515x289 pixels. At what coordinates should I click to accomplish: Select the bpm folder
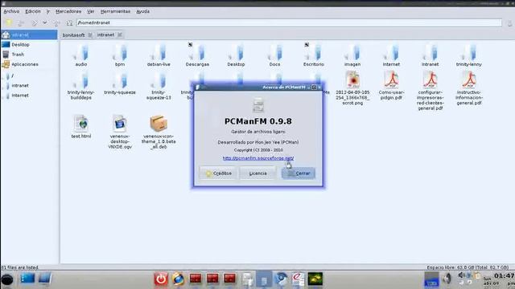pyautogui.click(x=120, y=55)
